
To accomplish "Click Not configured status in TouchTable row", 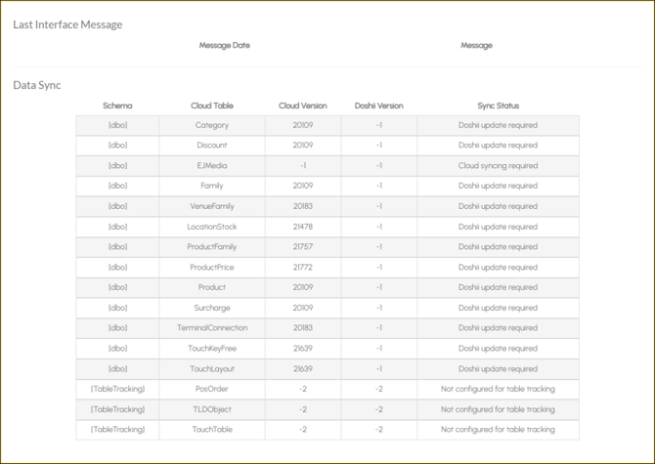I will point(498,430).
